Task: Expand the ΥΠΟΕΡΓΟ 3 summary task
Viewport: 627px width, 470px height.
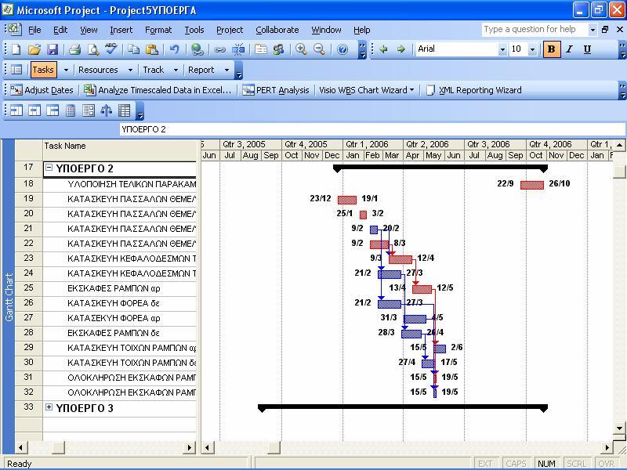Action: [49, 407]
